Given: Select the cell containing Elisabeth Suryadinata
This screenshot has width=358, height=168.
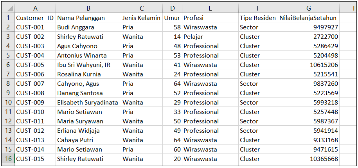Looking at the screenshot, I should (x=88, y=102).
